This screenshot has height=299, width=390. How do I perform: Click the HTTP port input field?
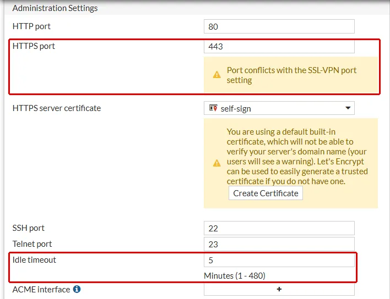[x=279, y=26]
